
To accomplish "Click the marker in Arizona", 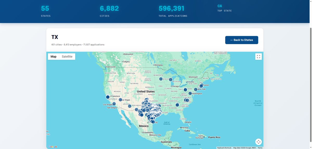I will [130, 106].
